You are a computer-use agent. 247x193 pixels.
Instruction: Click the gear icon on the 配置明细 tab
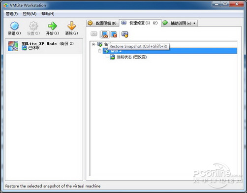pos(90,23)
